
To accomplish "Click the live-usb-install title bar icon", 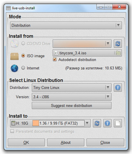I will (8, 8).
